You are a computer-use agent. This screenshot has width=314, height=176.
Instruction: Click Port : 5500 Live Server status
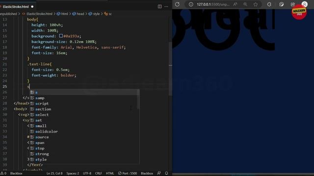click(128, 173)
